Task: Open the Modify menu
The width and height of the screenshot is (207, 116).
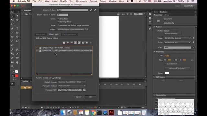Action: click(x=63, y=1)
